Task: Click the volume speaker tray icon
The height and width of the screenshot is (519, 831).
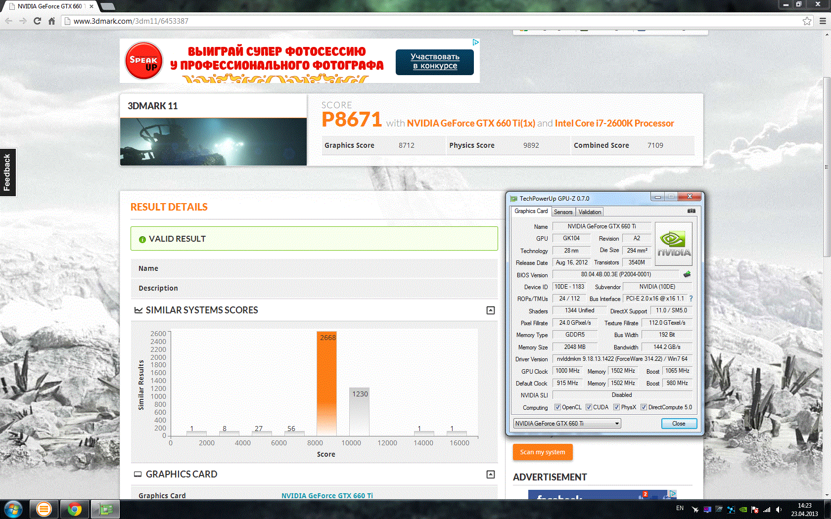Action: click(x=779, y=510)
